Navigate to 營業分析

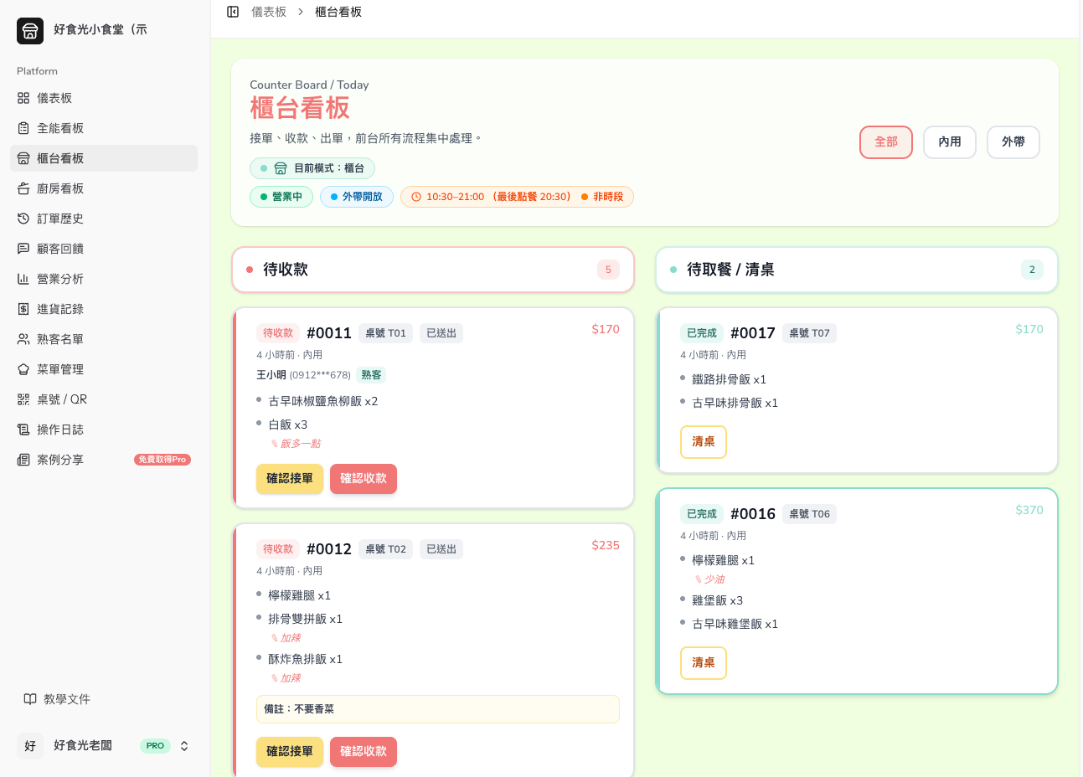104,279
